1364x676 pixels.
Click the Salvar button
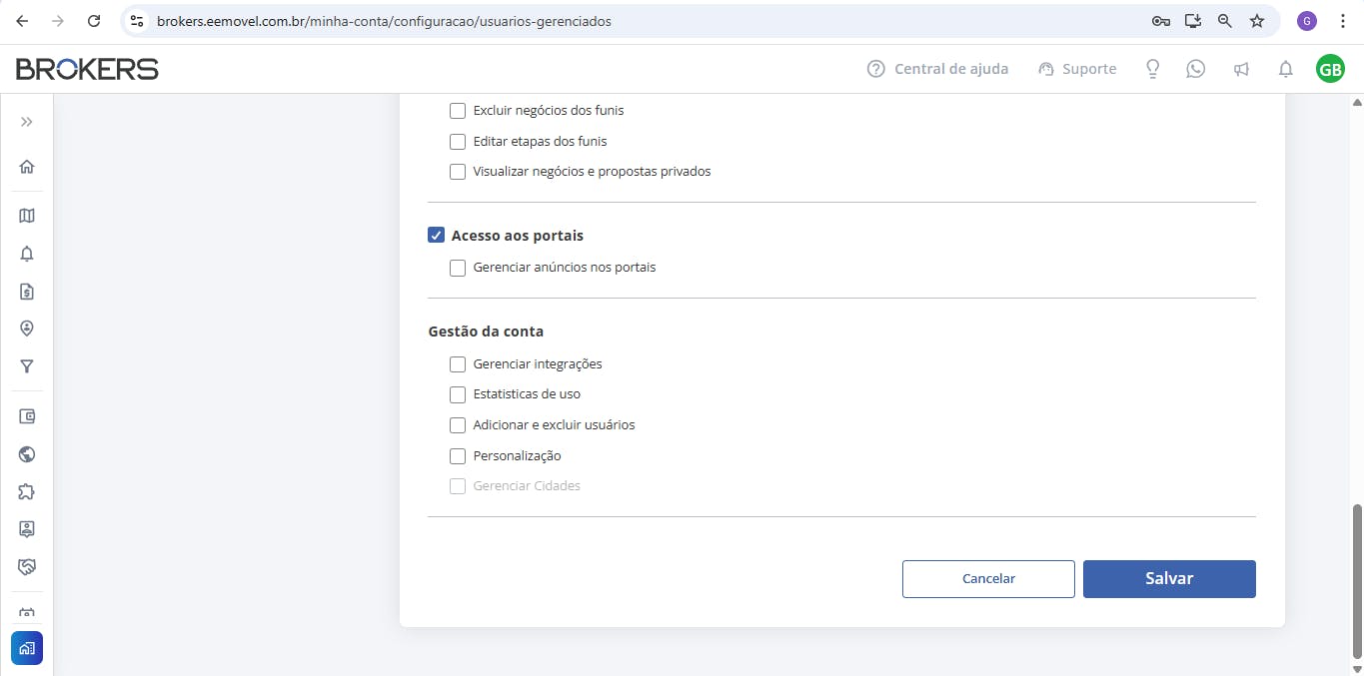(1169, 579)
